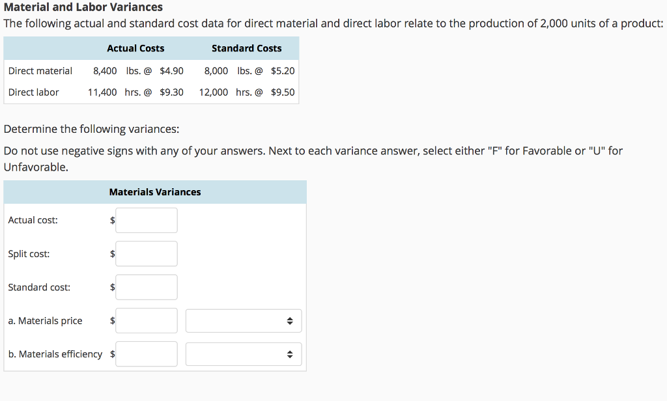Click the dollar sign beside Actual cost
This screenshot has height=401, width=667.
[x=111, y=220]
